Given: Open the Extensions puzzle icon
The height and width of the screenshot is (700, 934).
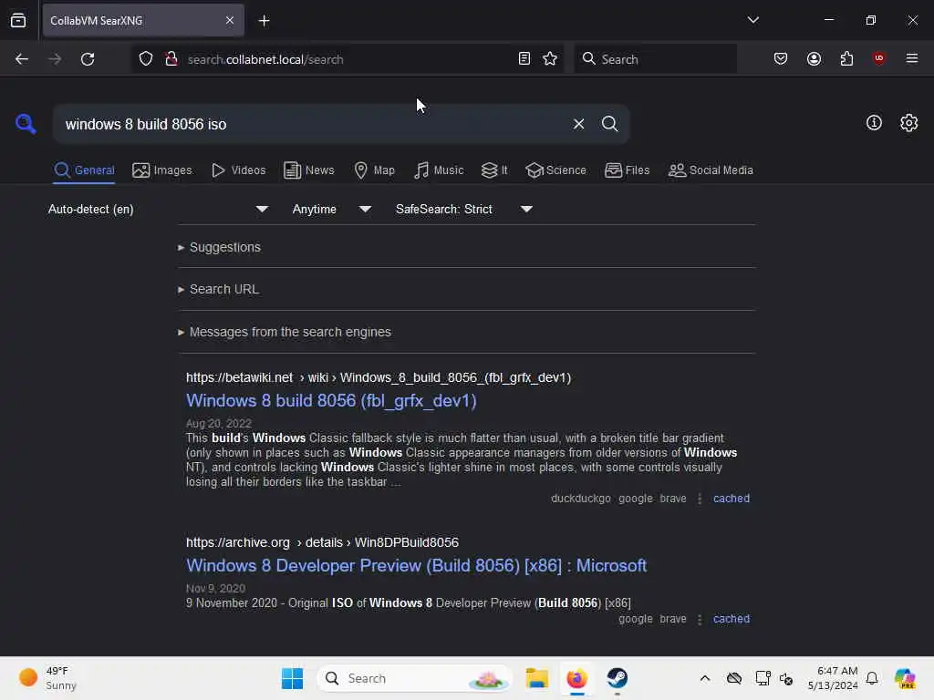Looking at the screenshot, I should (x=846, y=59).
